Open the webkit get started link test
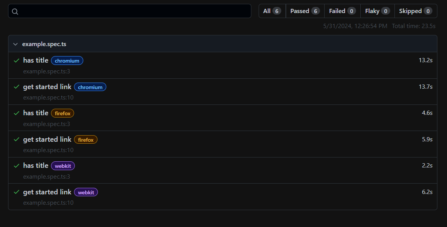This screenshot has width=447, height=227. tap(47, 192)
